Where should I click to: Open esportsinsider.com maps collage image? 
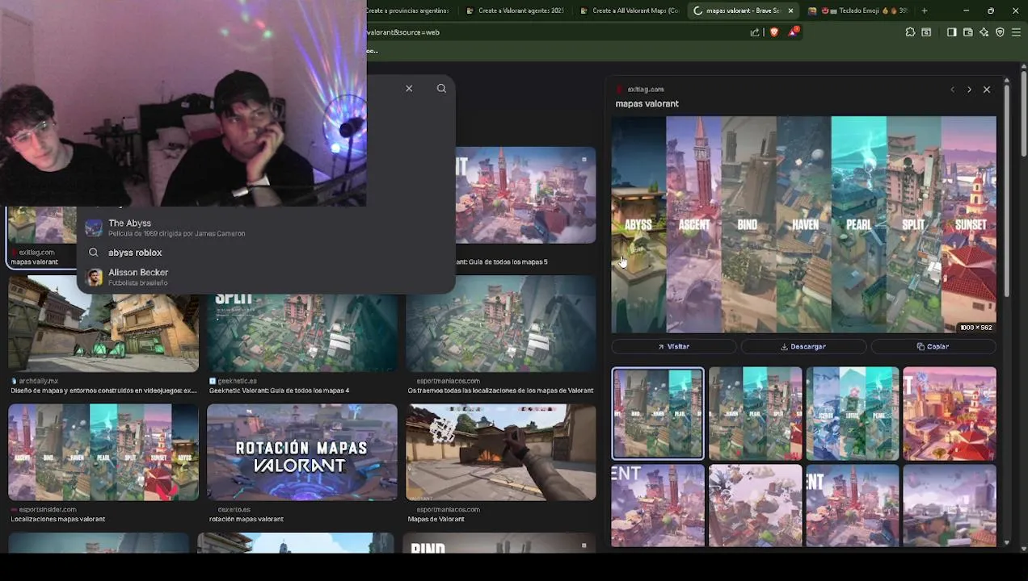pos(103,452)
